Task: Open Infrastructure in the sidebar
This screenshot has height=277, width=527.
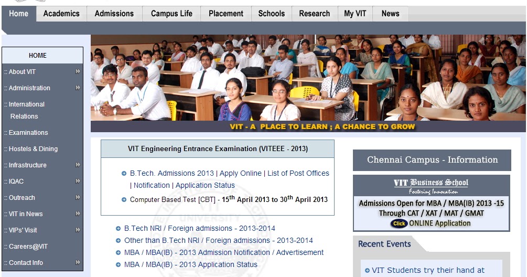Action: point(28,165)
